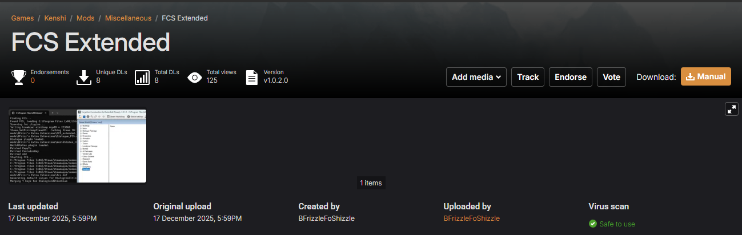This screenshot has height=235, width=742.
Task: Click the Last updated date text
Action: (x=53, y=218)
